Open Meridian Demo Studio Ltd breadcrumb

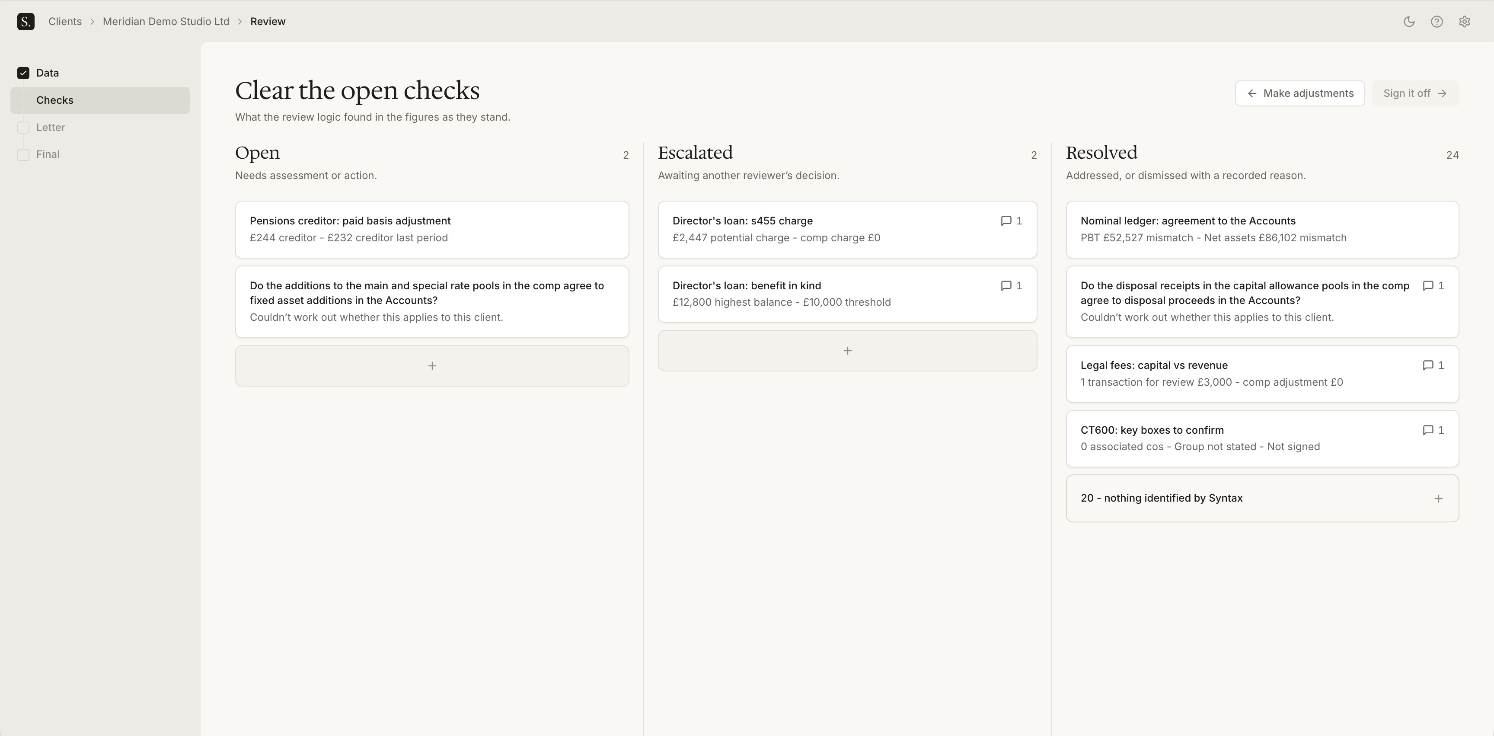tap(166, 22)
